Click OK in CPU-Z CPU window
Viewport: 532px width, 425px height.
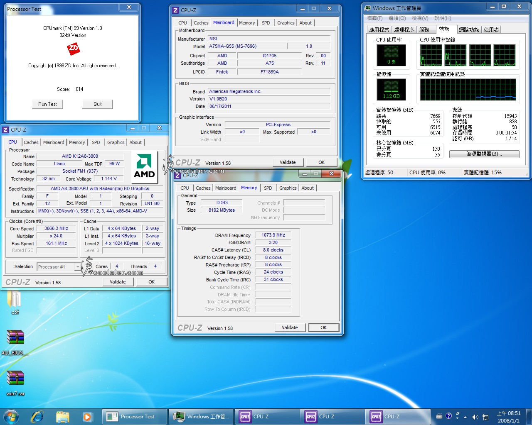[151, 282]
